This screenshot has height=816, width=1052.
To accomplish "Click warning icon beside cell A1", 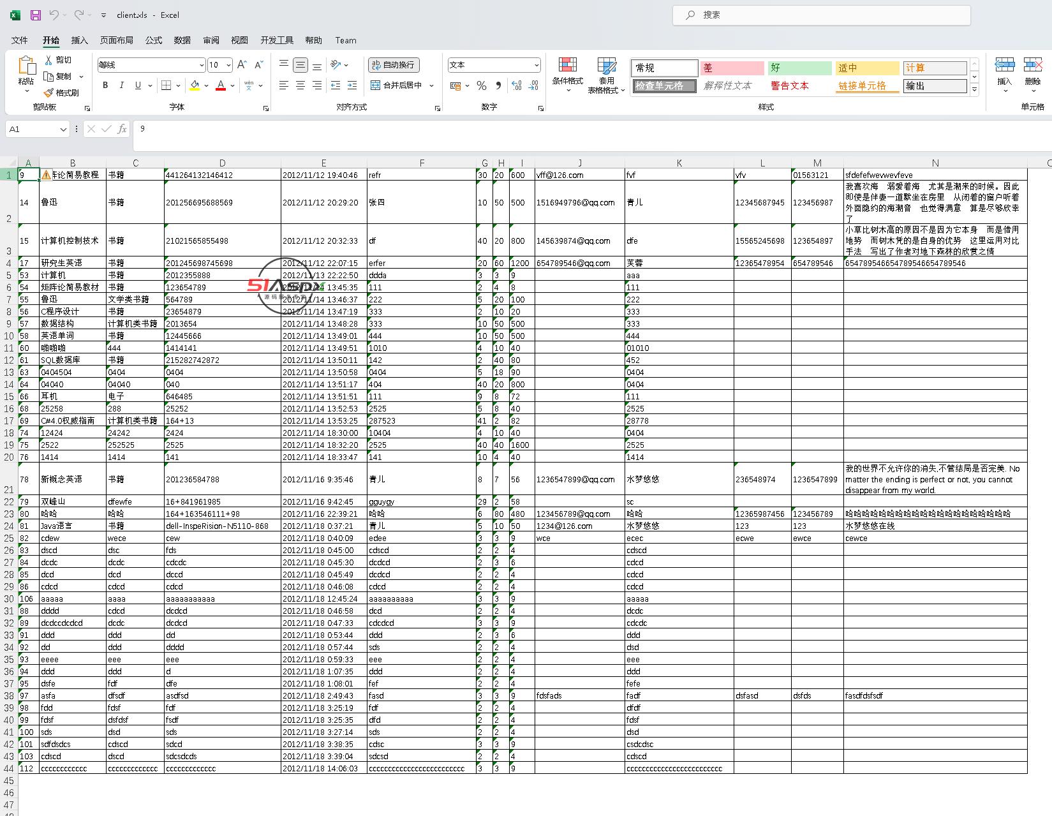I will (46, 175).
